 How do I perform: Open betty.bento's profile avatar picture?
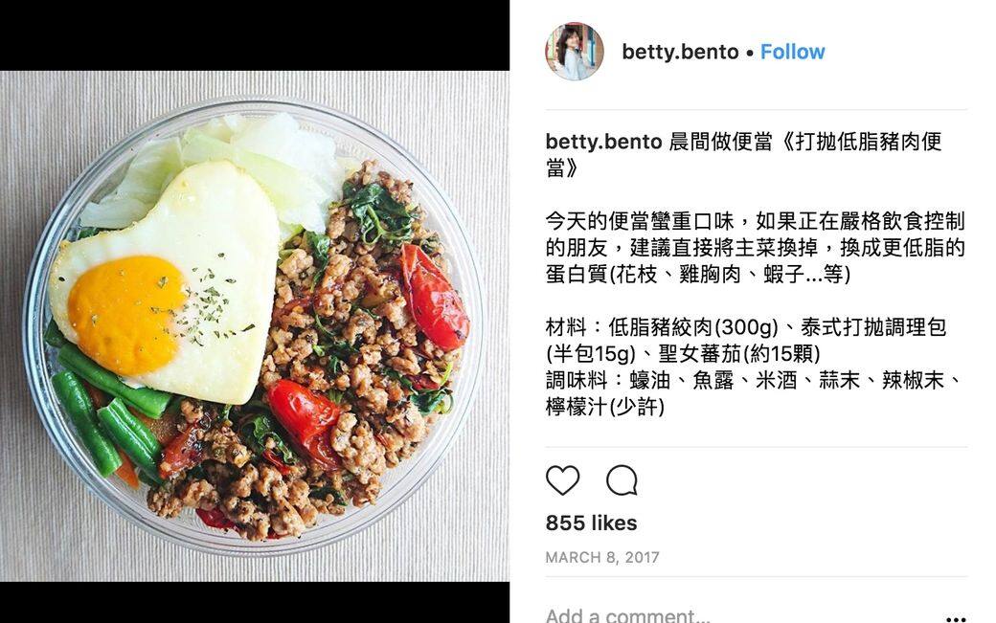point(575,52)
